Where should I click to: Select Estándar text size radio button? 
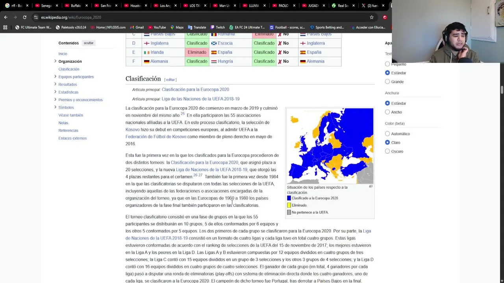tap(387, 73)
